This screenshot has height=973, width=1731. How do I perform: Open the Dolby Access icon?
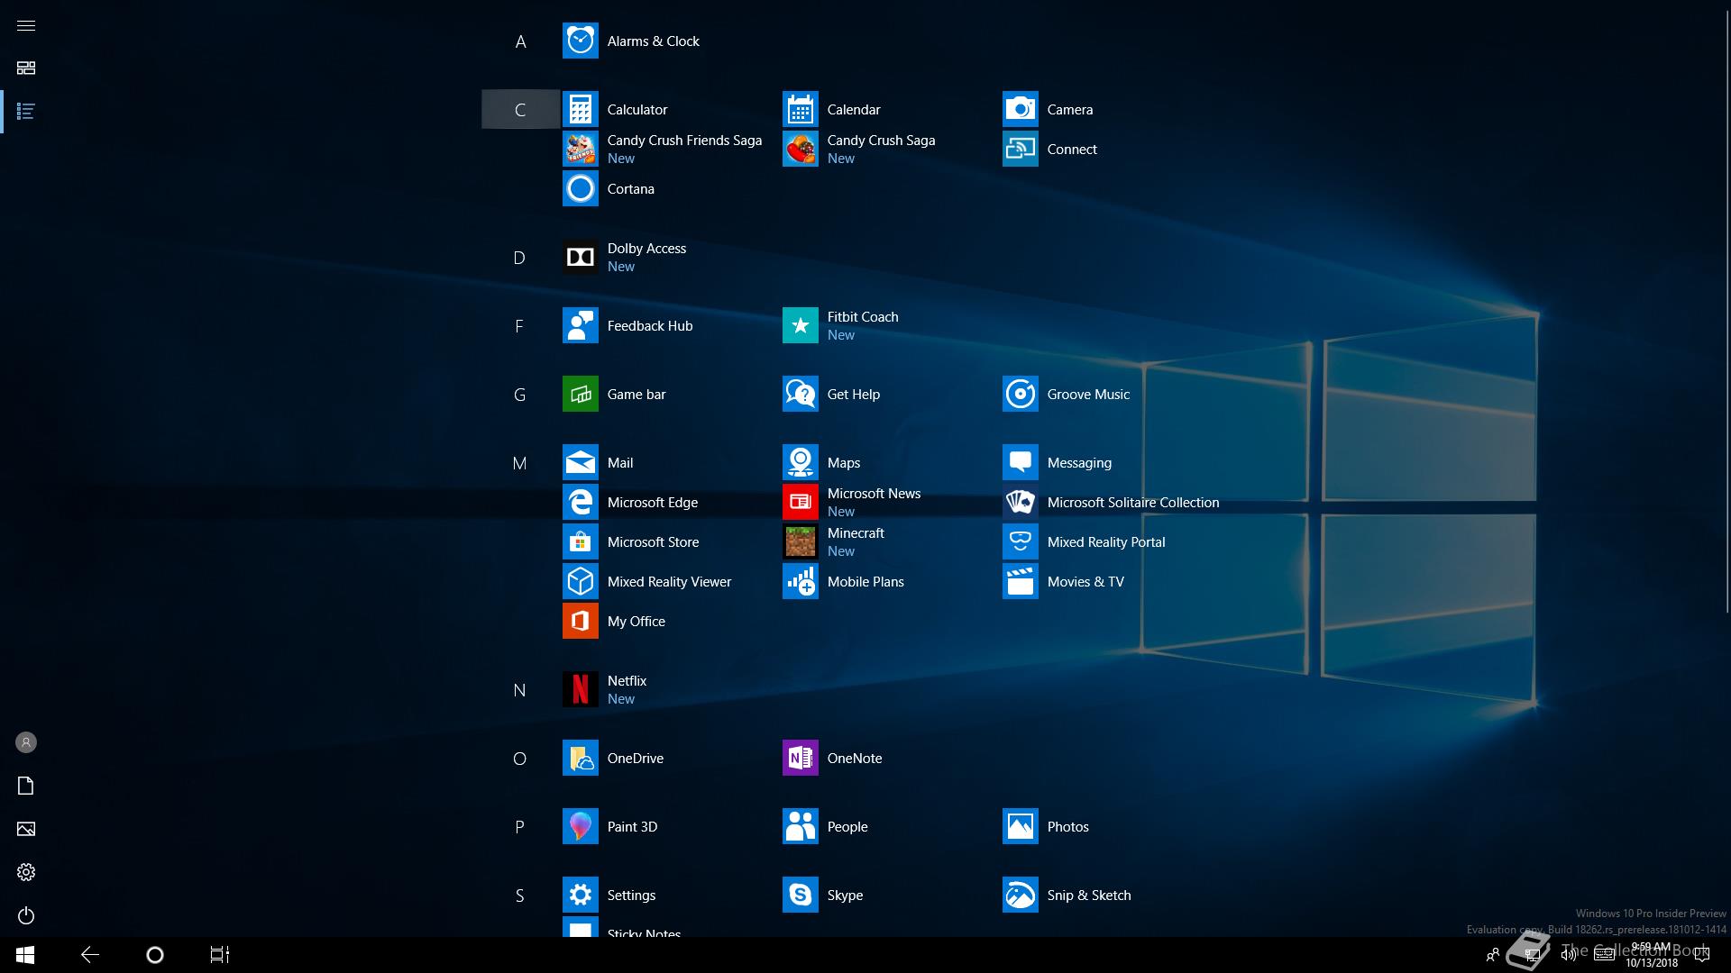pos(580,258)
